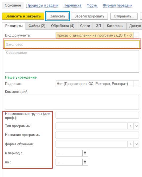This screenshot has height=177, width=142.
Task: Click into the Название программы field
Action: point(97,135)
